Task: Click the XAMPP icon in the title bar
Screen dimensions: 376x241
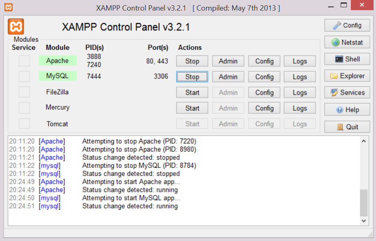Action: 9,7
